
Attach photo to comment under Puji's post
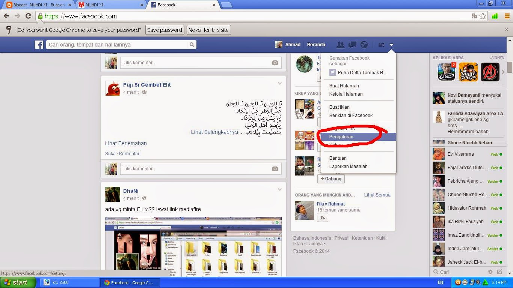click(275, 169)
